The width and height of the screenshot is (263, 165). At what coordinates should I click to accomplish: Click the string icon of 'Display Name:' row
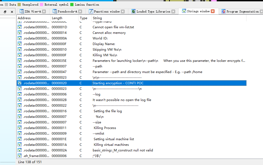(20, 44)
